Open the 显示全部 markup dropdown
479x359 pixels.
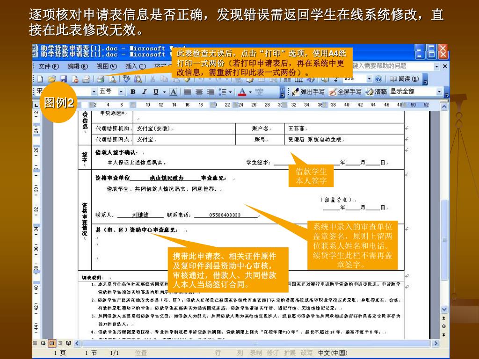click(439, 92)
